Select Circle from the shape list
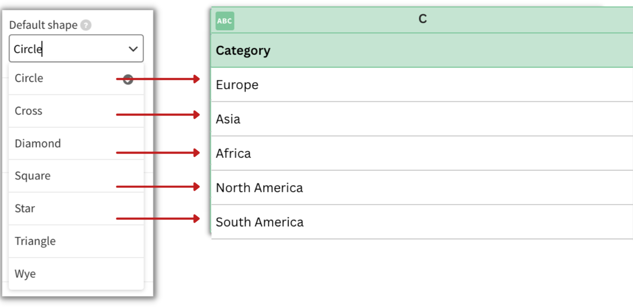633x307 pixels. click(29, 78)
